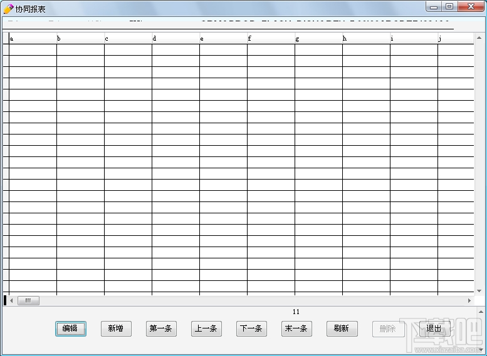Jump to last record via 末一条
Viewport: 487px width, 356px height.
pos(296,328)
